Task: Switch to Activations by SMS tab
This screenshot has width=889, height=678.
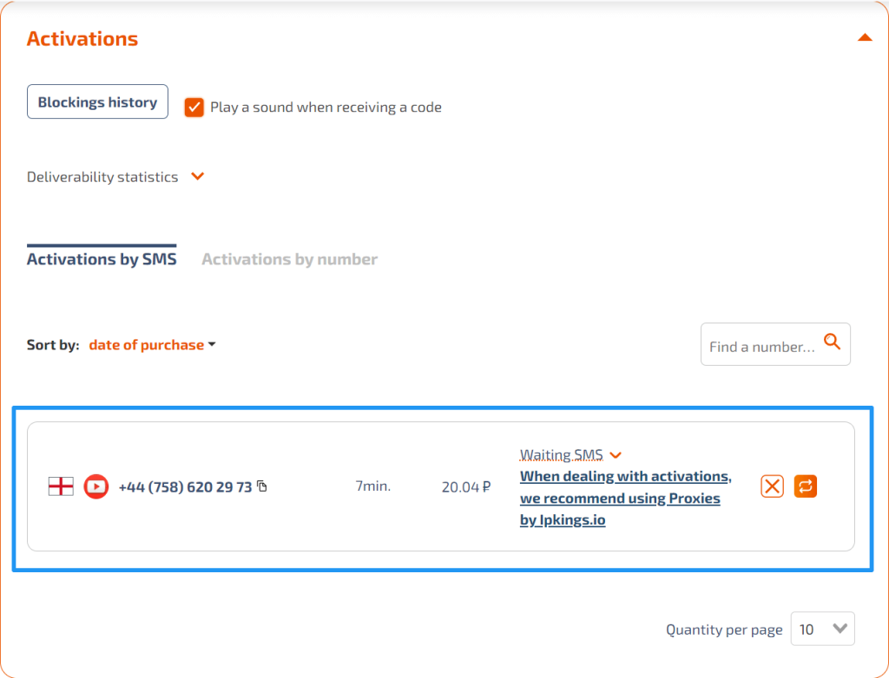Action: pyautogui.click(x=102, y=259)
